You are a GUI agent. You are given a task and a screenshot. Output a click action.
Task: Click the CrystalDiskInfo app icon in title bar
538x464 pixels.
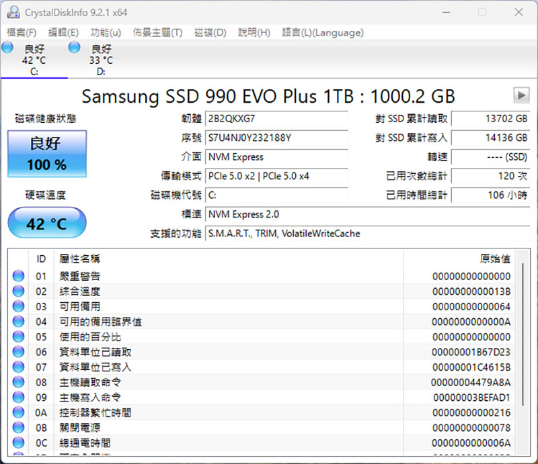pos(13,12)
